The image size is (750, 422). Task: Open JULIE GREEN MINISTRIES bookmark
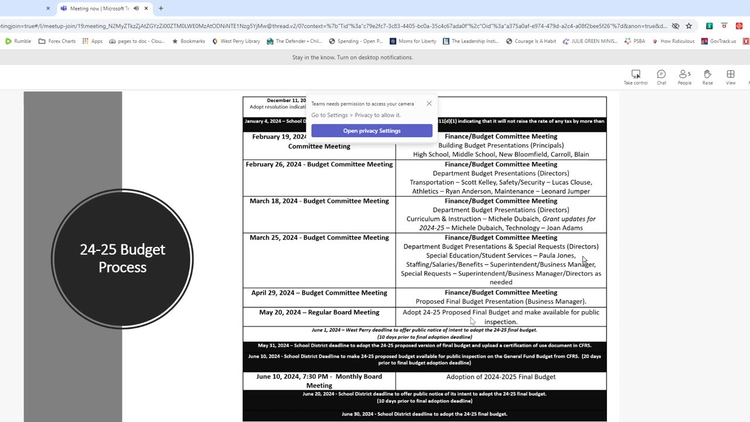click(x=590, y=41)
